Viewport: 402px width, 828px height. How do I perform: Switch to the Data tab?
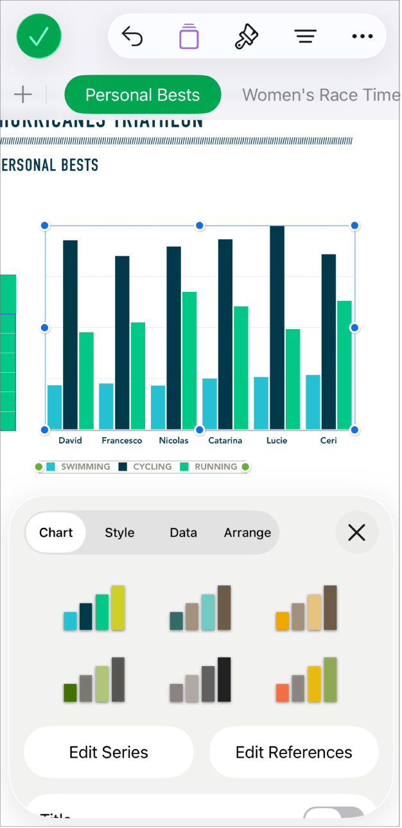183,532
